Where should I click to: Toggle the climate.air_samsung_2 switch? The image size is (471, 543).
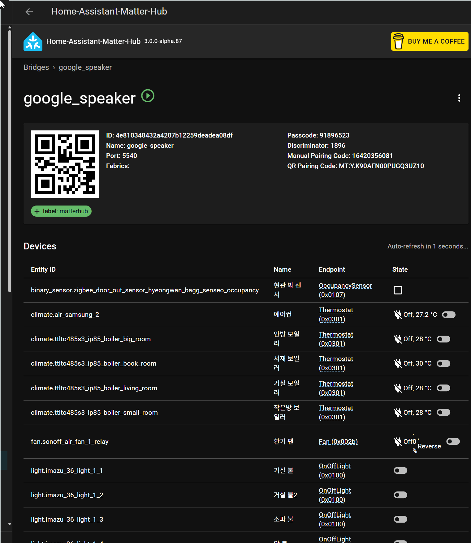[x=449, y=315]
